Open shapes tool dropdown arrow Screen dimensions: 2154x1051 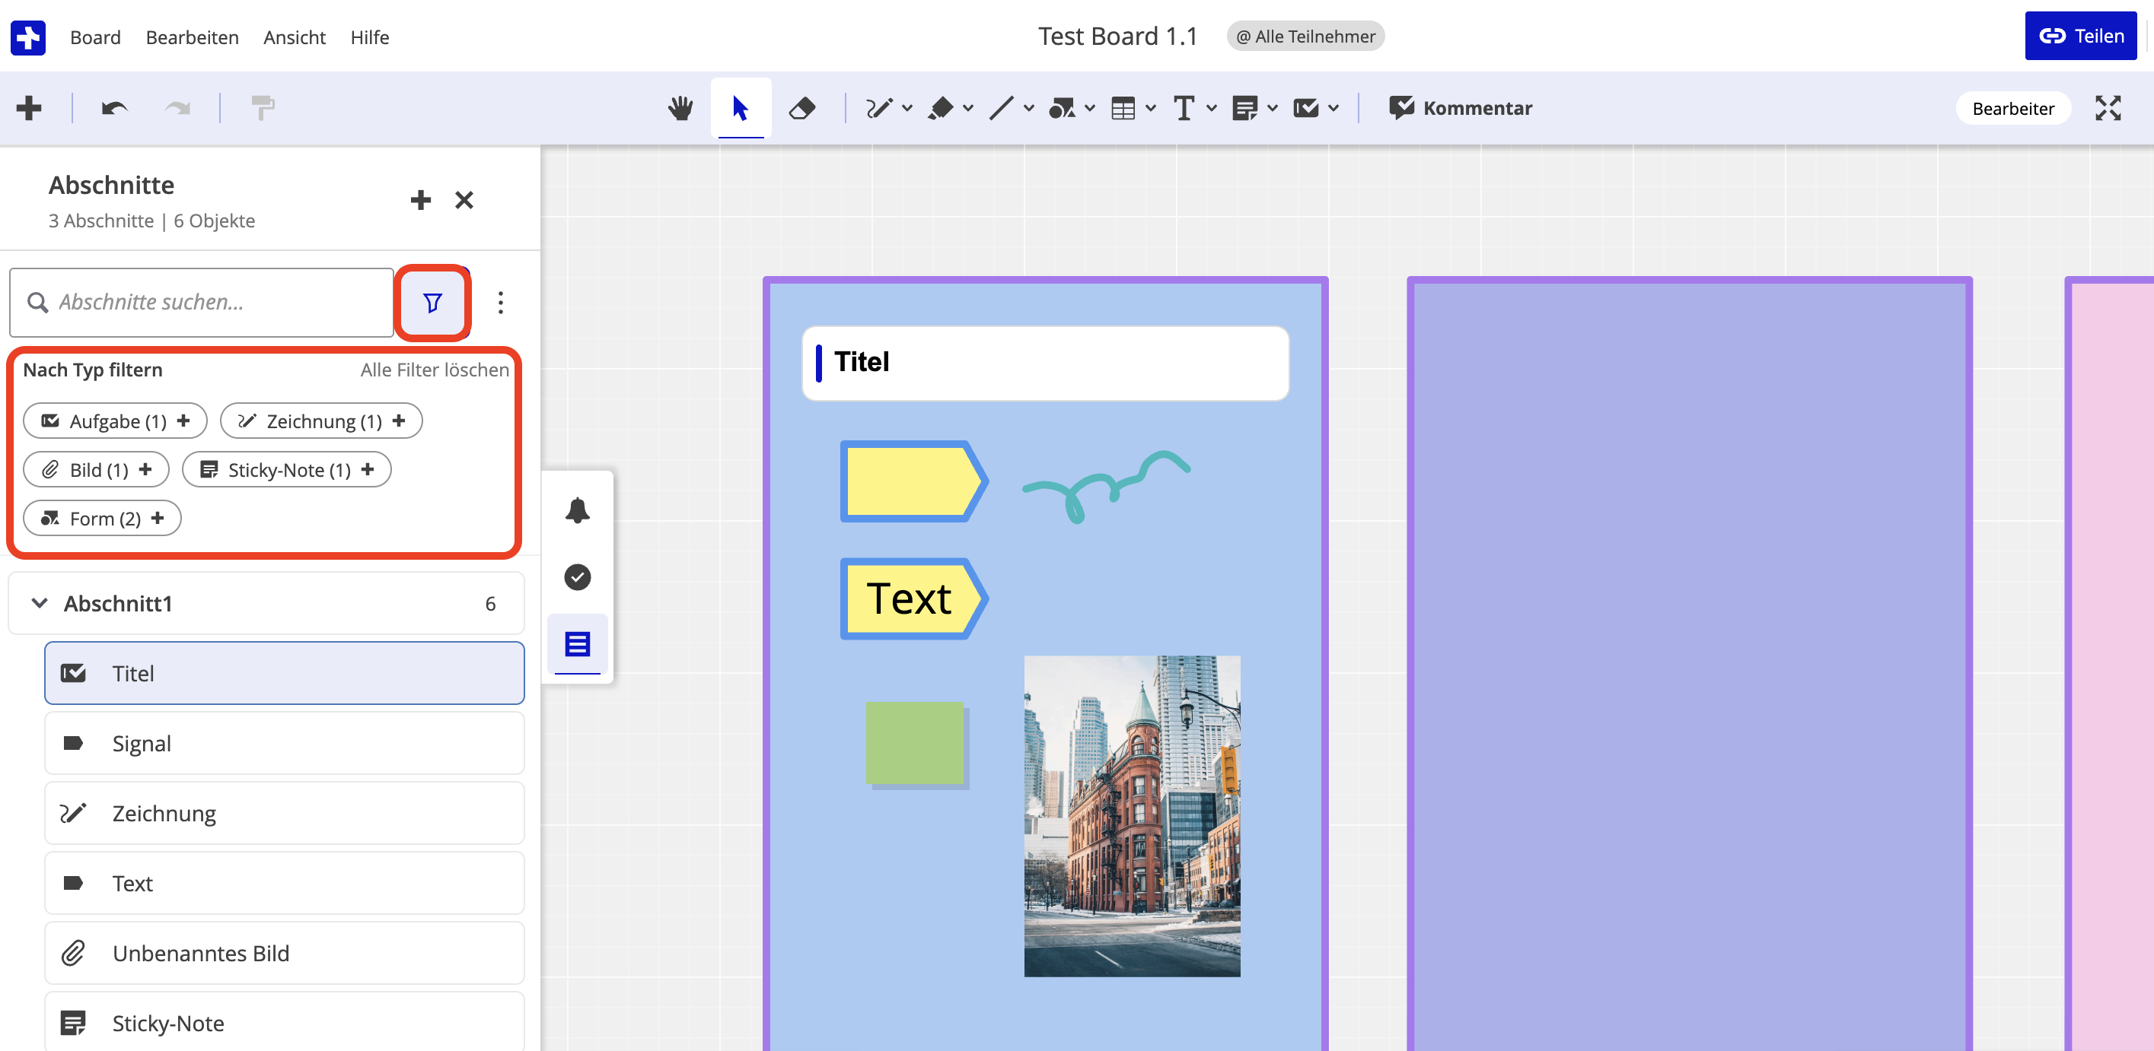(x=1091, y=108)
